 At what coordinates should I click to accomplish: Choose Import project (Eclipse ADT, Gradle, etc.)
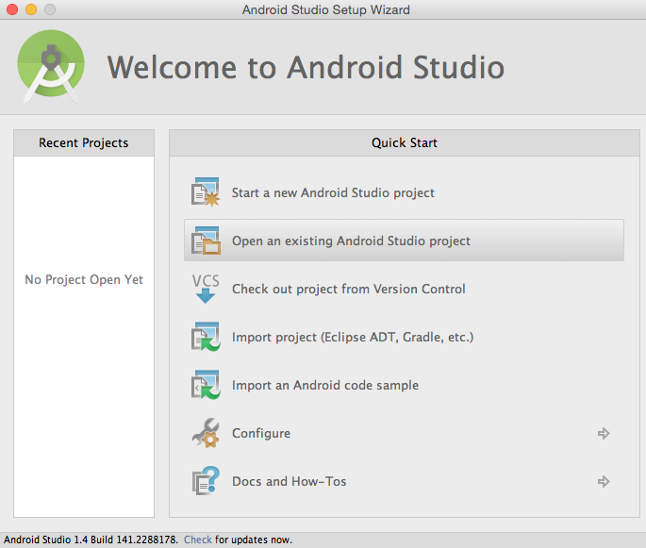point(352,337)
